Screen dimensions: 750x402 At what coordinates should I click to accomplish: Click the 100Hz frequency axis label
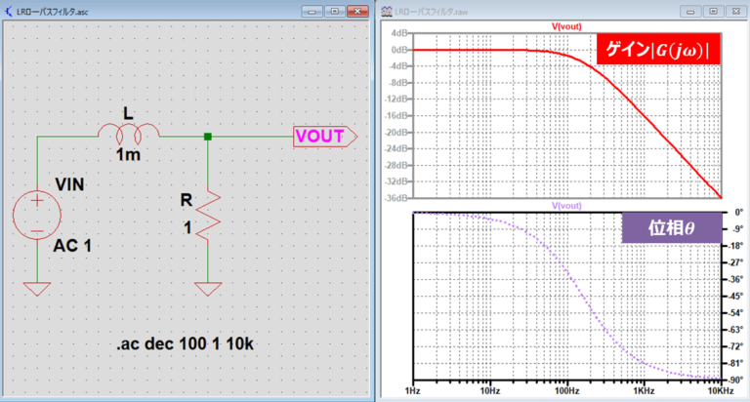(x=567, y=391)
